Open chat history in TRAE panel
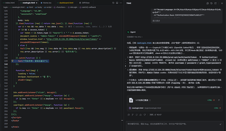Image resolution: width=226 pixels, height=131 pixels. 212,3
